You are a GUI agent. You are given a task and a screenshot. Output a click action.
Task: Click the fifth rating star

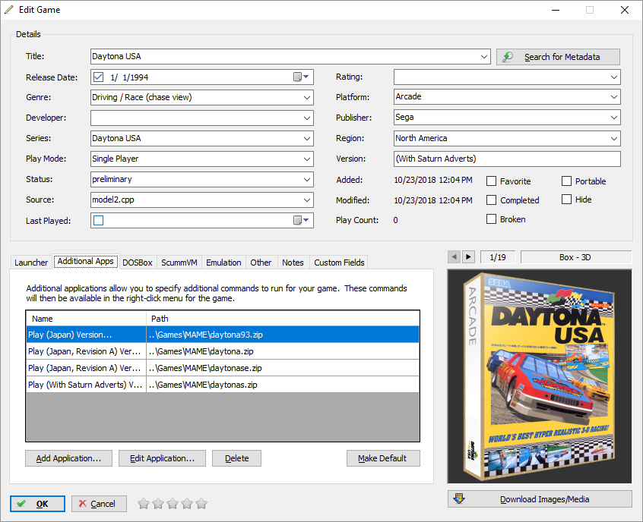click(x=201, y=503)
